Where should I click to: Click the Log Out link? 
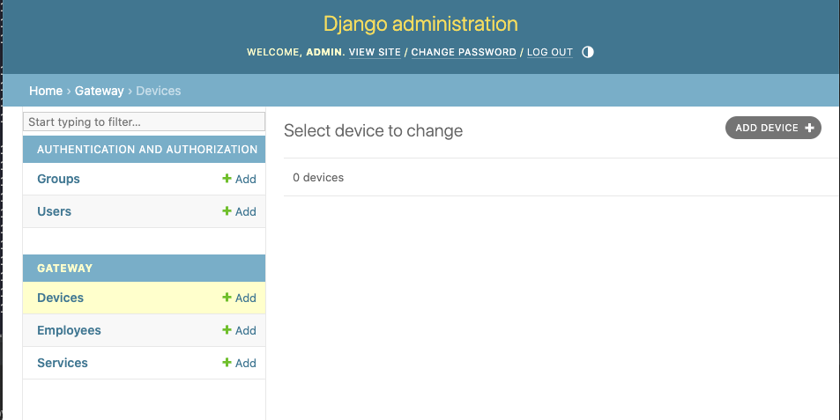[x=550, y=53]
